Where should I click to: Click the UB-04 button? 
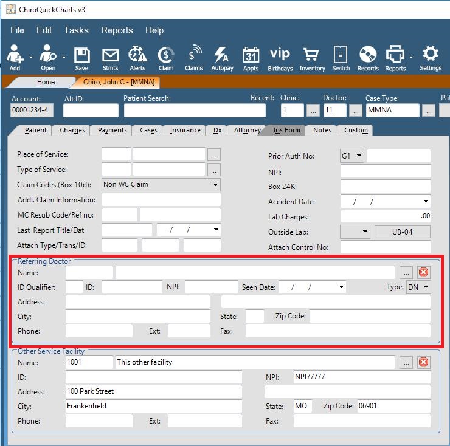click(403, 232)
